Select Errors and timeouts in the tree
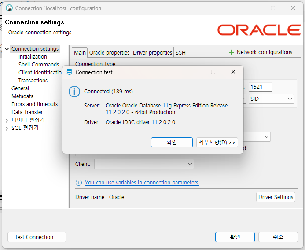 pyautogui.click(x=34, y=104)
